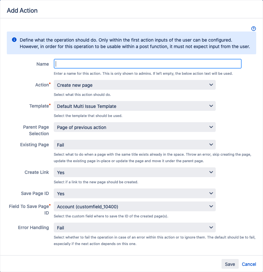The image size is (263, 272).
Task: Click the chevron on Parent Page Selection
Action: pos(211,127)
